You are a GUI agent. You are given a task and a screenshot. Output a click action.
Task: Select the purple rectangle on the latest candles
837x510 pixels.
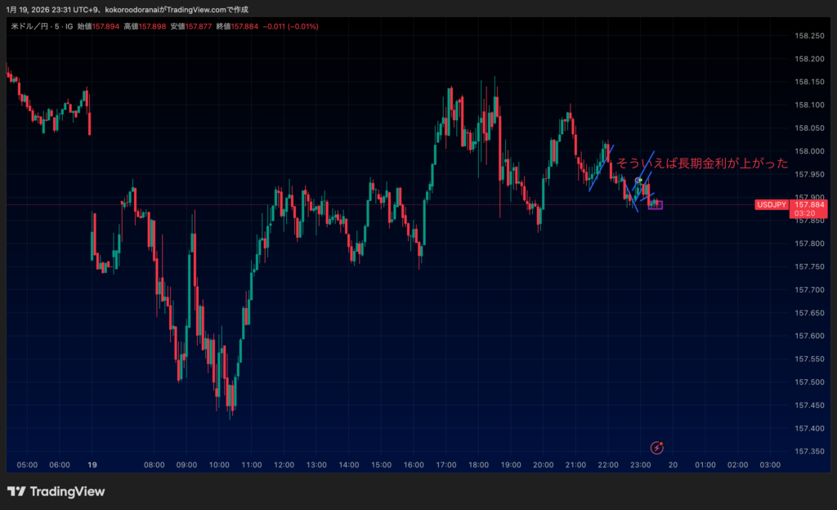(x=656, y=204)
